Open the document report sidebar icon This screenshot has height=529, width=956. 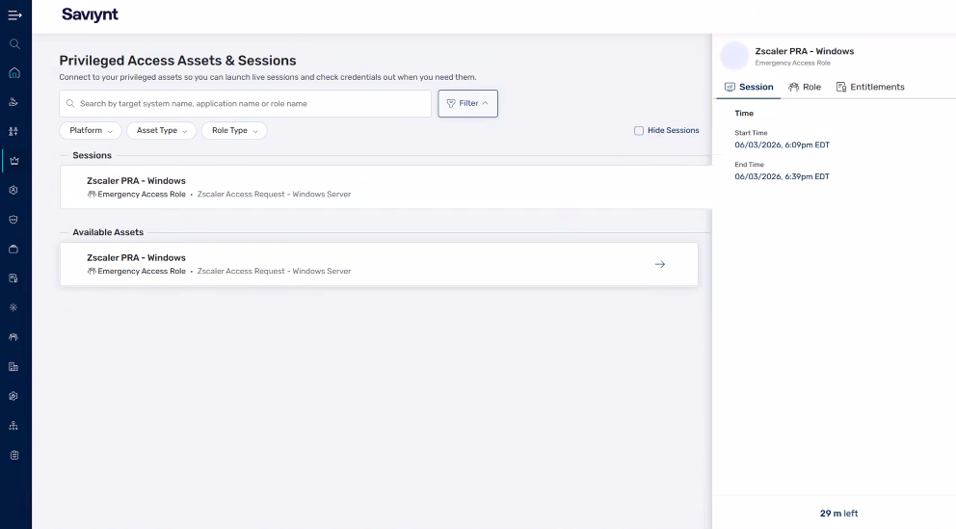13,278
